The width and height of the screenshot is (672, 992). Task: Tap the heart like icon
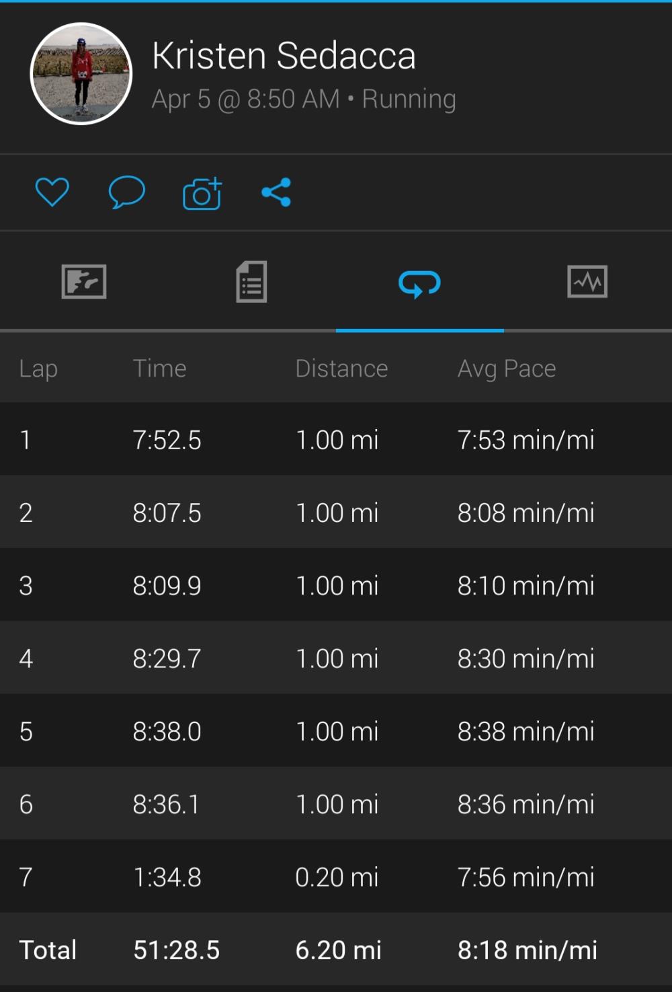(52, 192)
